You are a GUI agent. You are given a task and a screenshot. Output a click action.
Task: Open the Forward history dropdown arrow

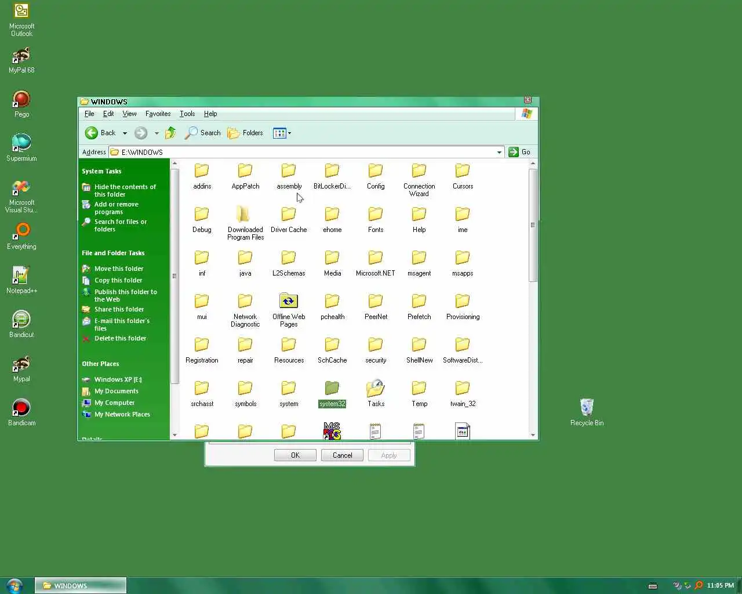157,133
